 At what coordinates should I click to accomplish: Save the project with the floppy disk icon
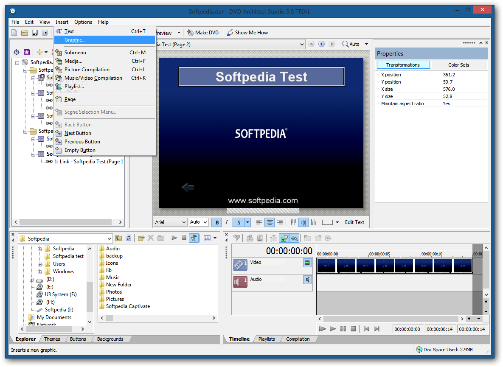pyautogui.click(x=35, y=33)
